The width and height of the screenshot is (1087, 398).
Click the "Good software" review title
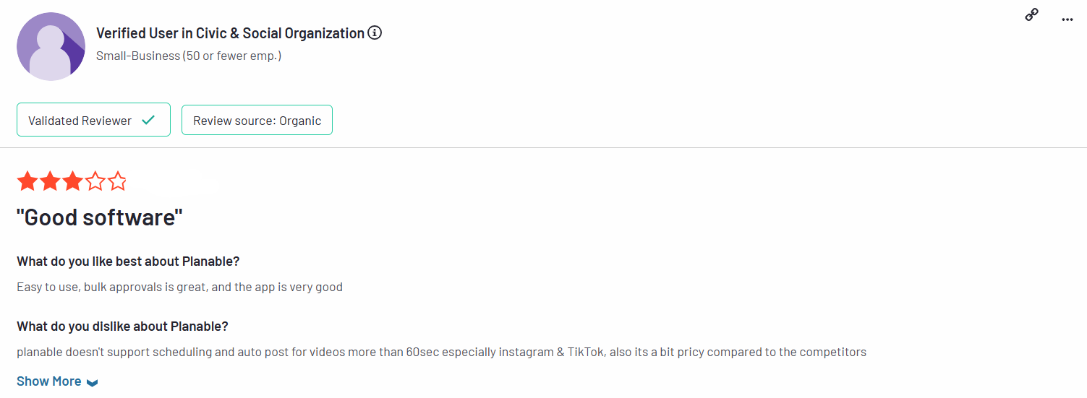click(x=100, y=217)
